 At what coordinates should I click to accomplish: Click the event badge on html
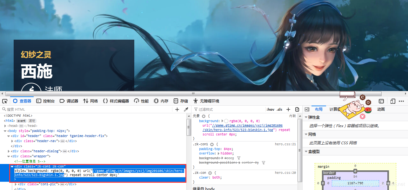tap(22, 121)
